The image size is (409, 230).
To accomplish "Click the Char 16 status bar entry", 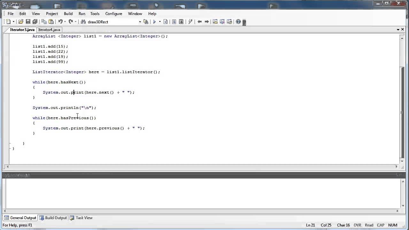I will click(x=343, y=225).
